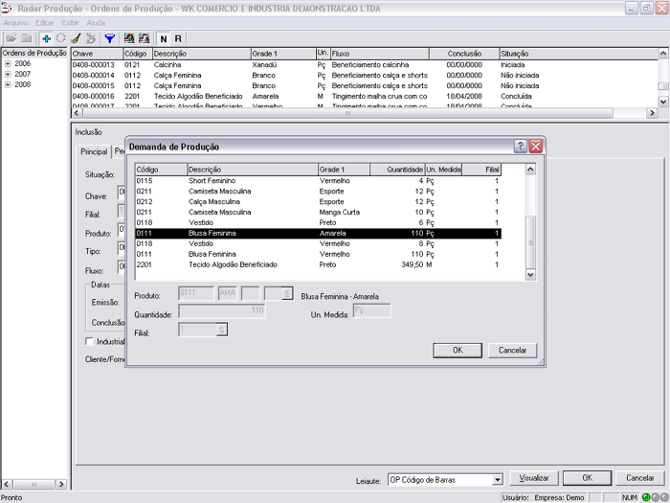
Task: Switch to the Principal tab
Action: [x=94, y=151]
